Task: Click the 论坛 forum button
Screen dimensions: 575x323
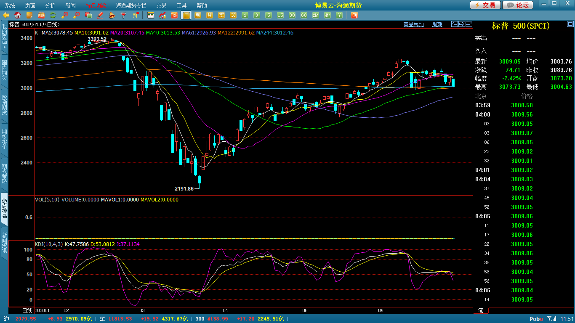Action: (x=518, y=5)
